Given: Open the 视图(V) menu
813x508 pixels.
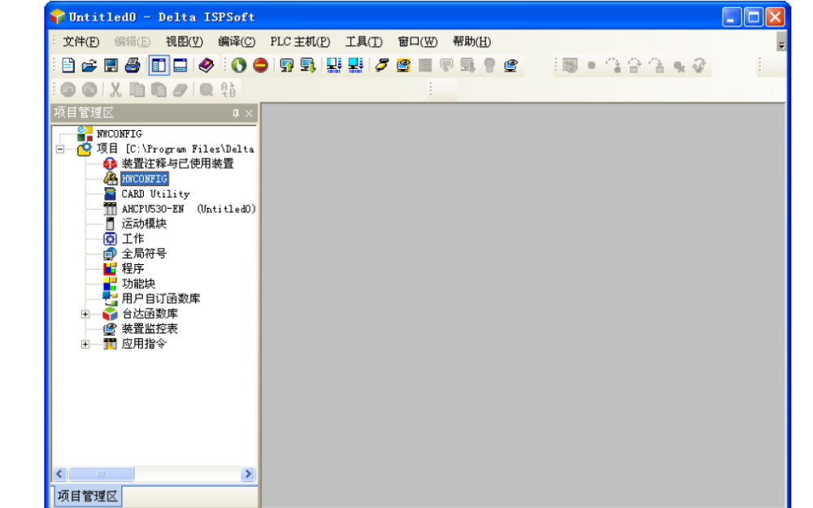Looking at the screenshot, I should [x=184, y=41].
